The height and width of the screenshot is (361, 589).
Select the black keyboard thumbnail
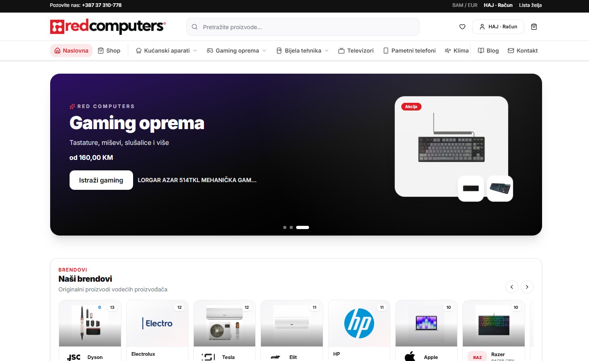(471, 188)
